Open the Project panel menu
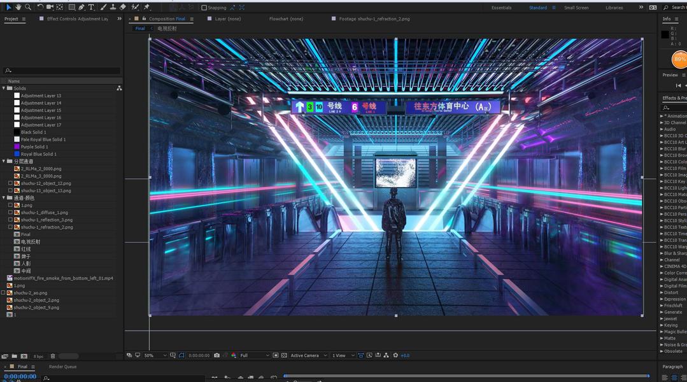Image resolution: width=687 pixels, height=382 pixels. coord(24,19)
